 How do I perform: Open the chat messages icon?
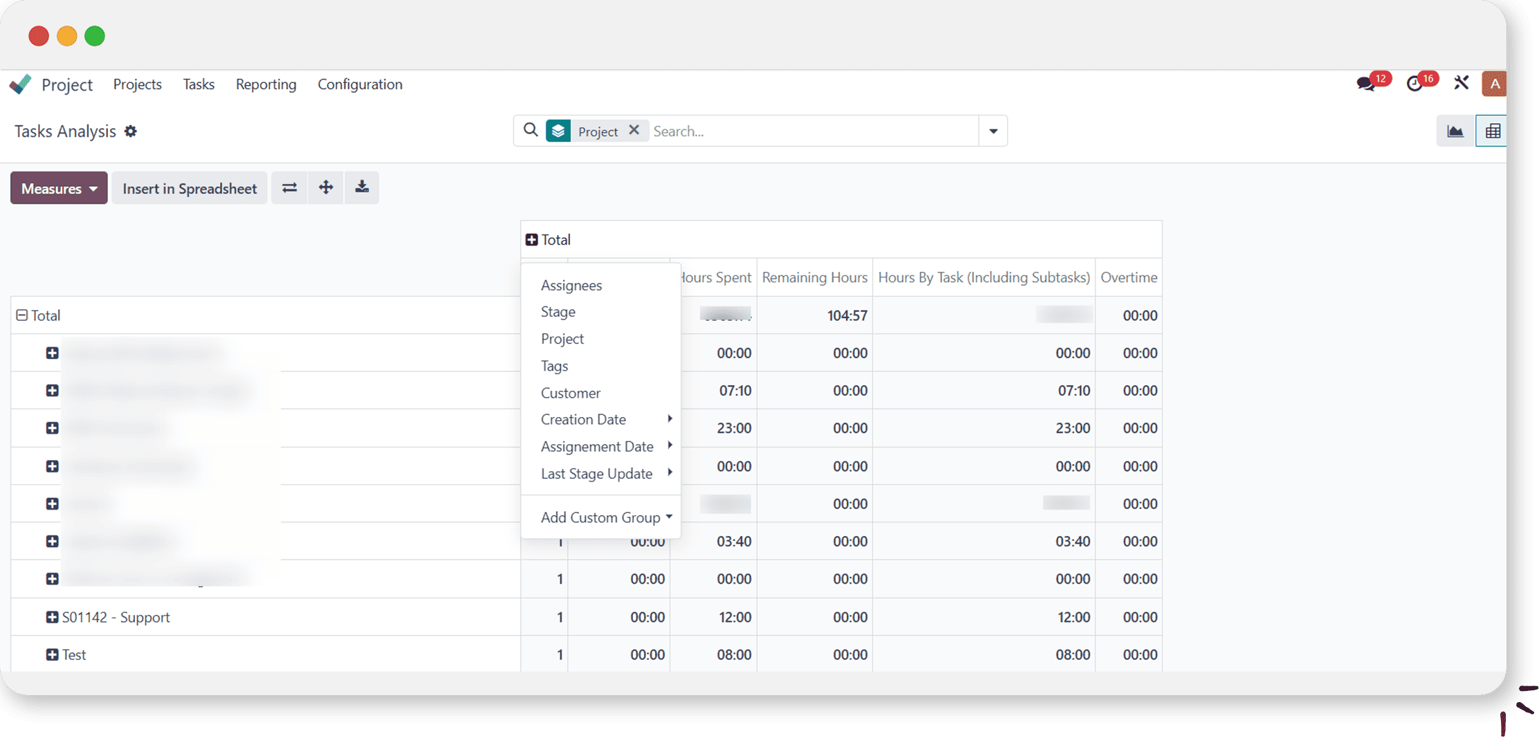pos(1365,84)
